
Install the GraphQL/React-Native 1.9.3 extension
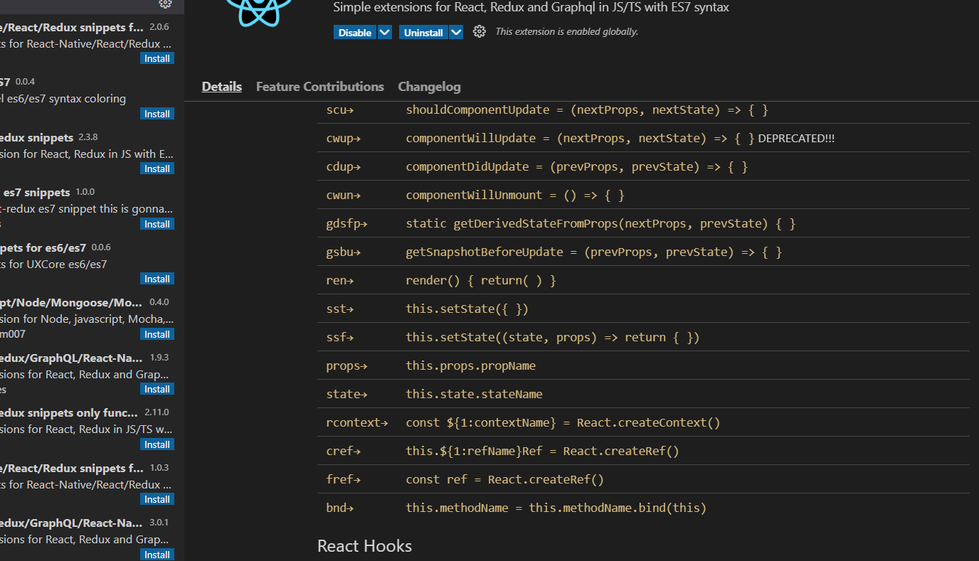(157, 389)
